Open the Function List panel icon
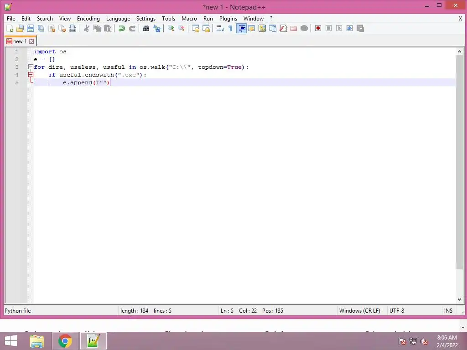Viewport: 467px width, 350px height. [x=283, y=28]
